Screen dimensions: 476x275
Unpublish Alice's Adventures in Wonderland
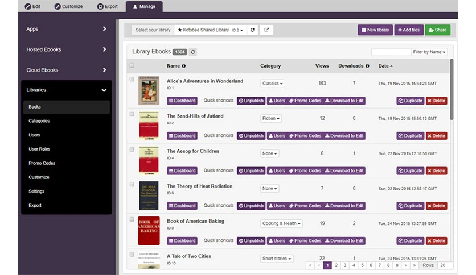pyautogui.click(x=251, y=101)
